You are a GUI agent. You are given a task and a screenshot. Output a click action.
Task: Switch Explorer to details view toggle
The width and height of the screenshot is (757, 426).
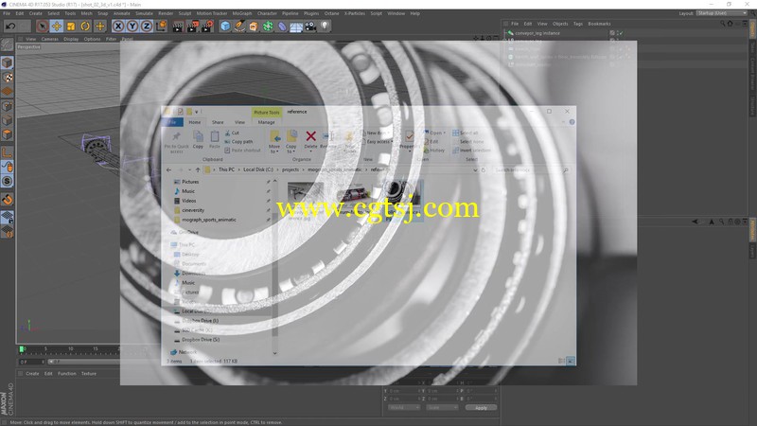tap(561, 361)
